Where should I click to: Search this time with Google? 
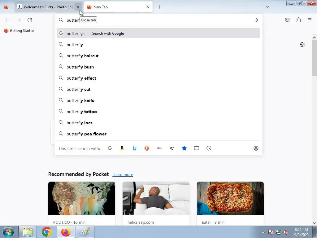pos(110,148)
